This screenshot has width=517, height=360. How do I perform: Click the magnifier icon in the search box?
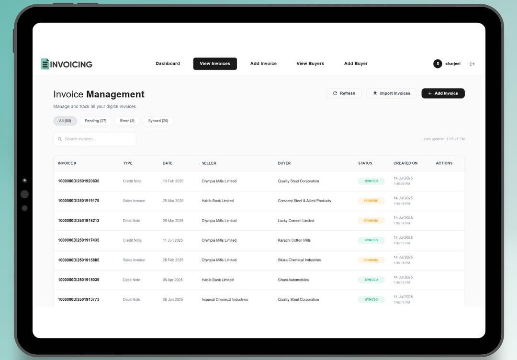click(60, 139)
